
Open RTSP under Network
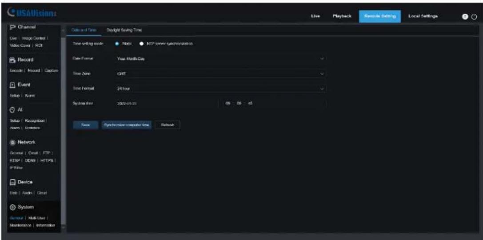pos(15,160)
